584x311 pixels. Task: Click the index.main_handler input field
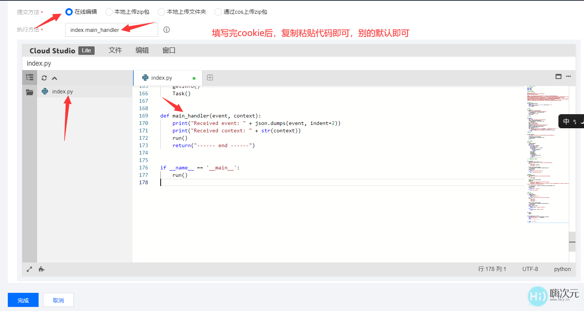[111, 30]
